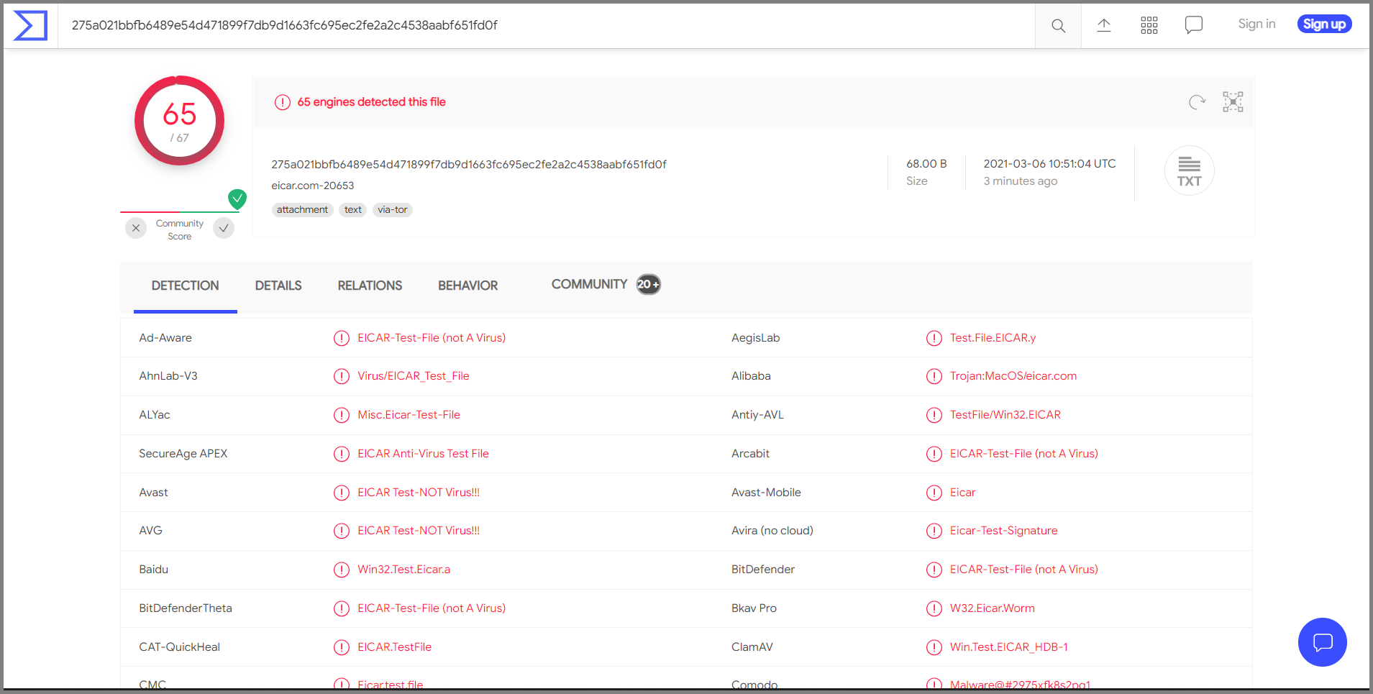
Task: Click EICAR Anti-Virus Test File result
Action: (423, 454)
